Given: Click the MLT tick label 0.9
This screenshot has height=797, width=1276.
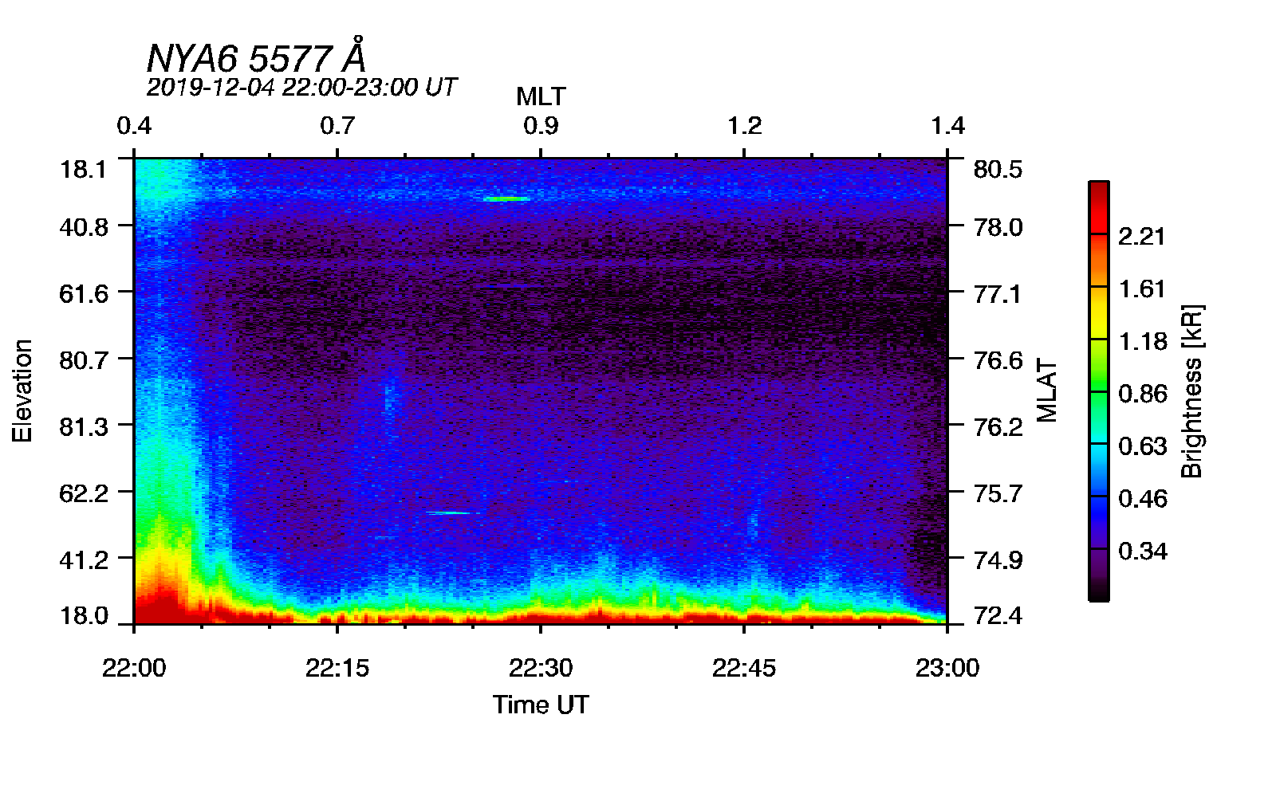Looking at the screenshot, I should 541,126.
